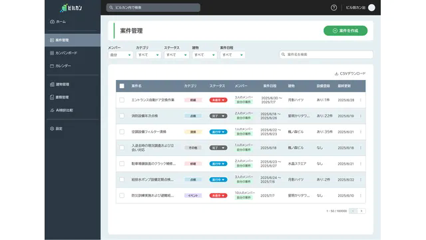This screenshot has height=240, width=426.
Task: Open row menu for 空調設備フィルター清掃 row
Action: [361, 132]
